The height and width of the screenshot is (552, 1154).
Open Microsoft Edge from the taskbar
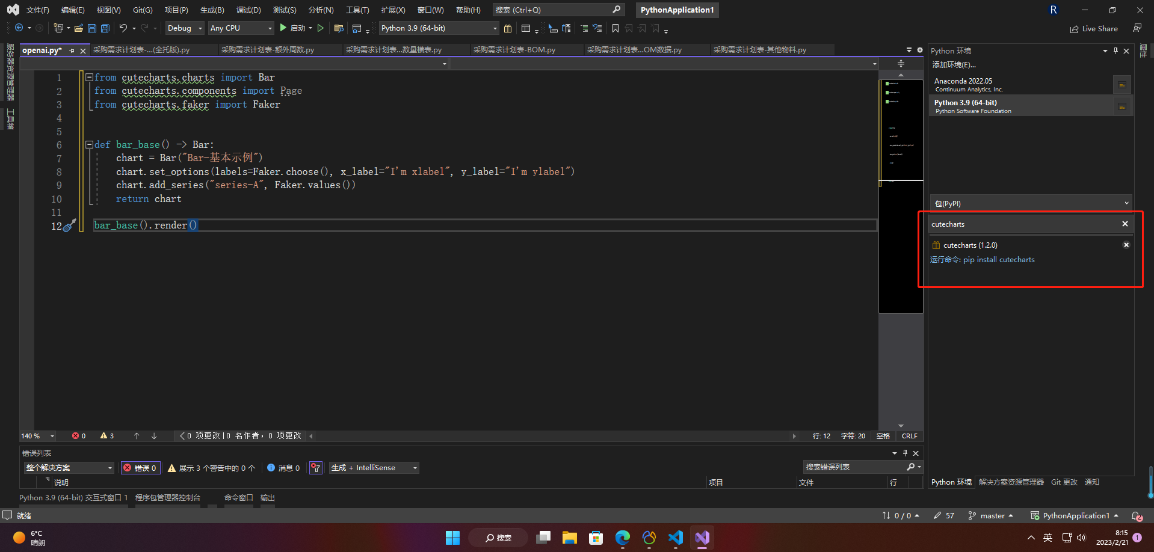pyautogui.click(x=623, y=538)
